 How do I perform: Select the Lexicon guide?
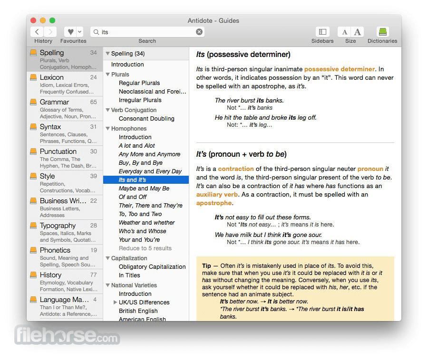click(65, 84)
